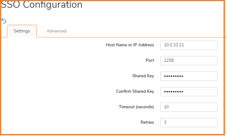Switch to the Advanced tab

coord(57,31)
